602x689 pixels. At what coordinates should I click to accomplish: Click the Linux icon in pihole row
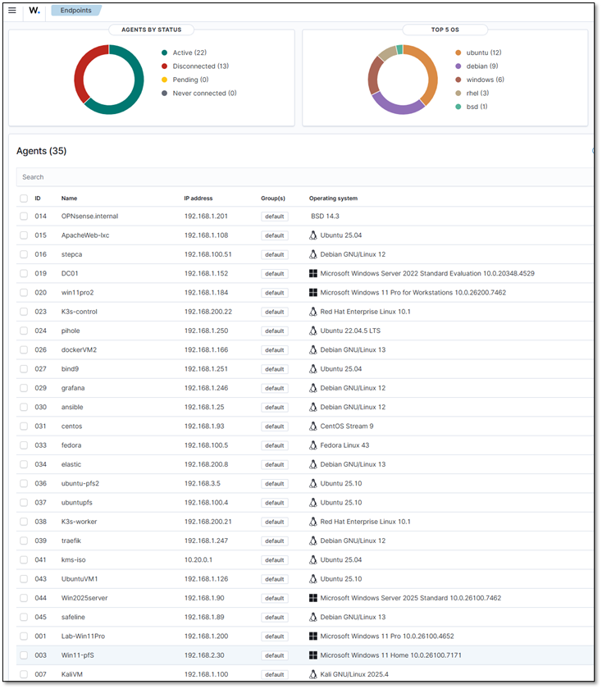312,331
